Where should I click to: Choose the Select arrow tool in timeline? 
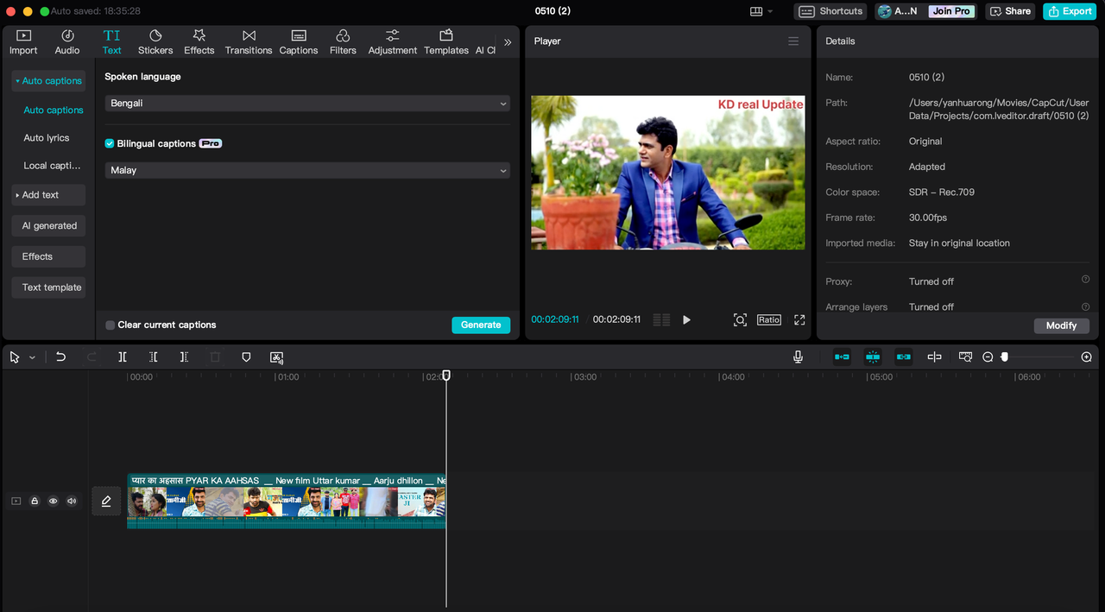tap(15, 357)
